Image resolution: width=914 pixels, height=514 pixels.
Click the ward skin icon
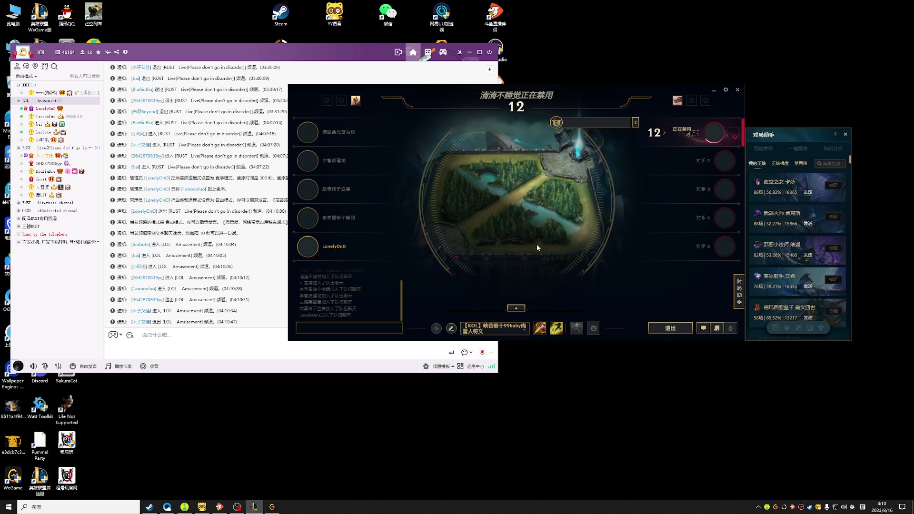576,328
